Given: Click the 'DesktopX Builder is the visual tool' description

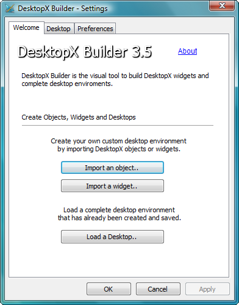Looking at the screenshot, I should pyautogui.click(x=115, y=80).
